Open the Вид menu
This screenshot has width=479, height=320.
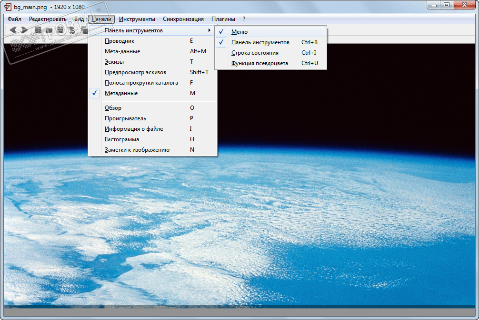point(79,19)
